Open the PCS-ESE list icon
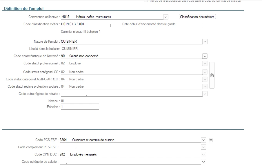 point(211,140)
